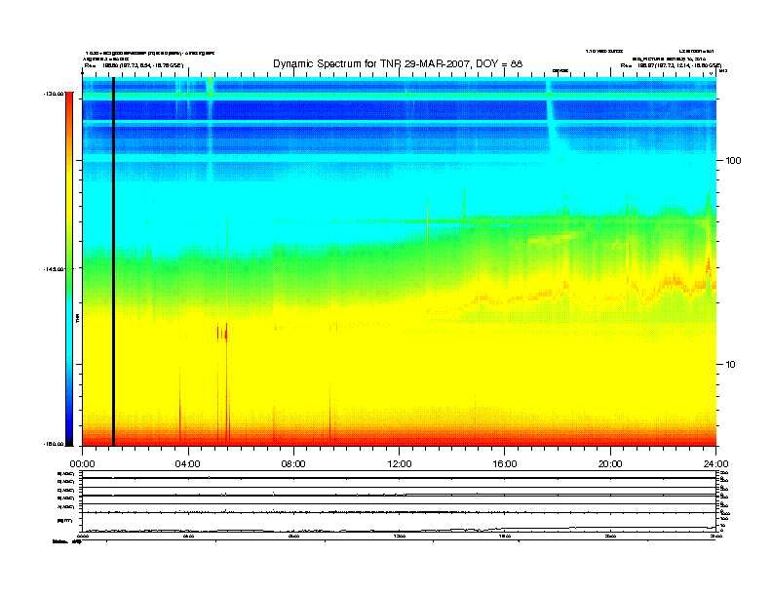Click the 00:00 time axis label

[x=82, y=464]
